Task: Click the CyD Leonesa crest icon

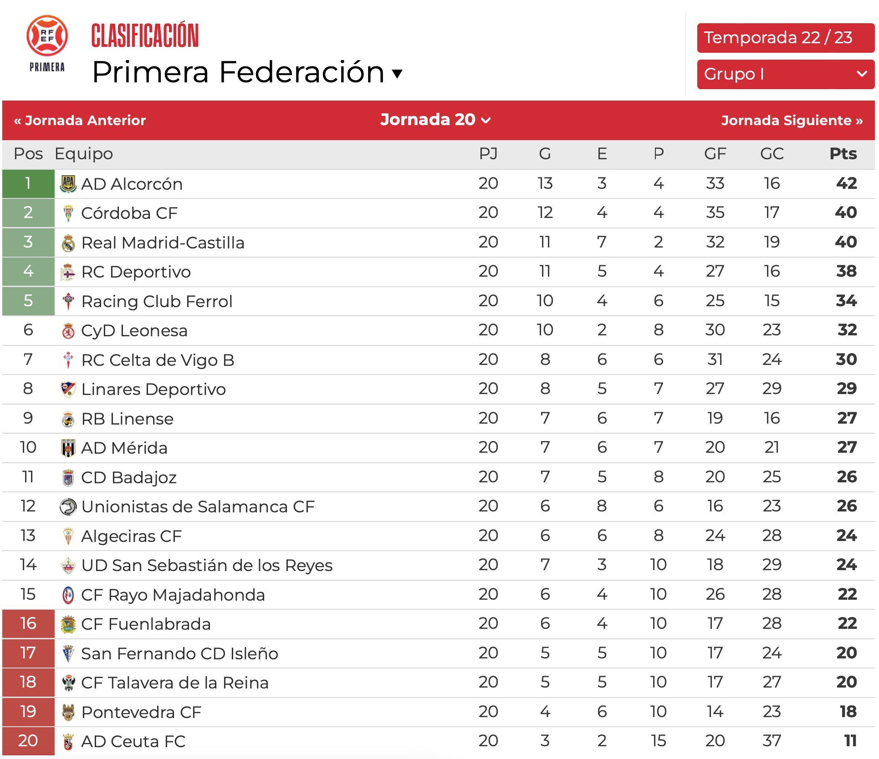Action: [x=68, y=331]
